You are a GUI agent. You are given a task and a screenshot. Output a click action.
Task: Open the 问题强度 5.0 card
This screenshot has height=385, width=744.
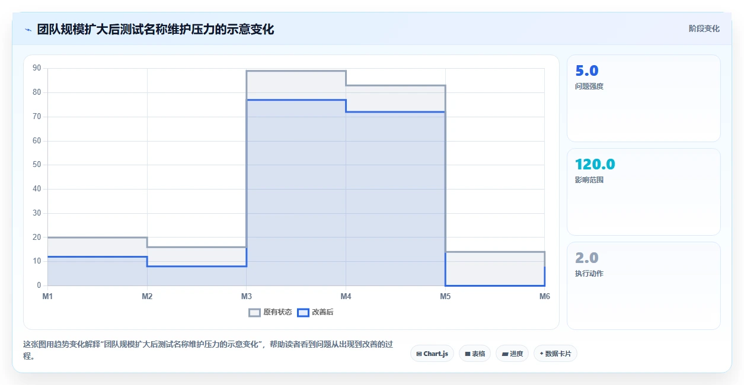[644, 98]
